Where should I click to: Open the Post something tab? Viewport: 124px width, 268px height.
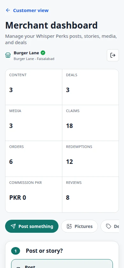(32, 226)
